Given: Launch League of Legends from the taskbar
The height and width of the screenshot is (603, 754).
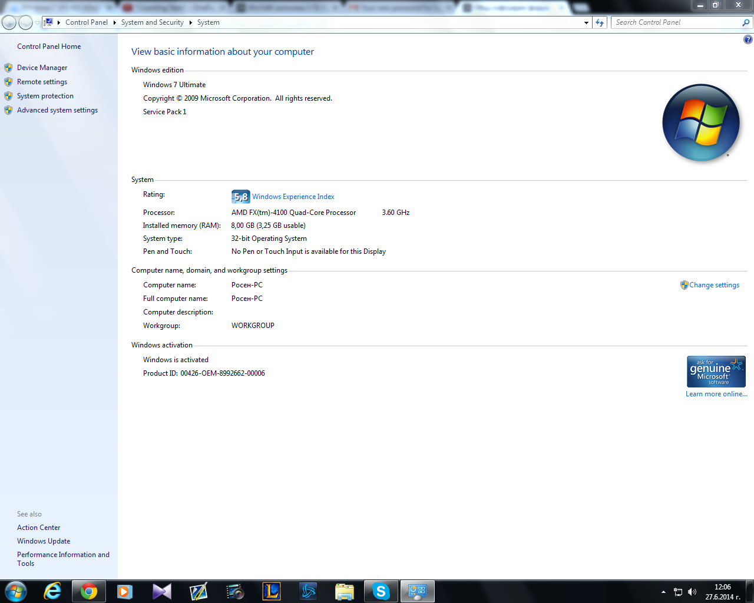Looking at the screenshot, I should [272, 591].
